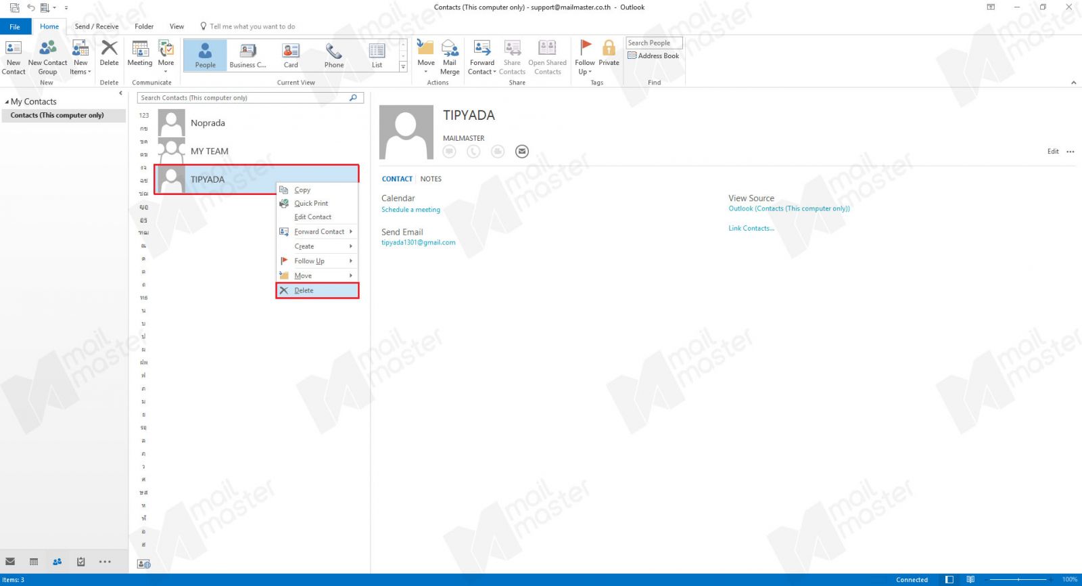Send email icon under TIPYADA name
The width and height of the screenshot is (1082, 586).
pos(522,152)
